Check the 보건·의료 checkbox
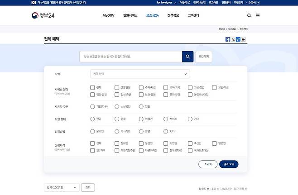Image resolution: width=298 pixels, height=195 pixels. tap(214, 87)
